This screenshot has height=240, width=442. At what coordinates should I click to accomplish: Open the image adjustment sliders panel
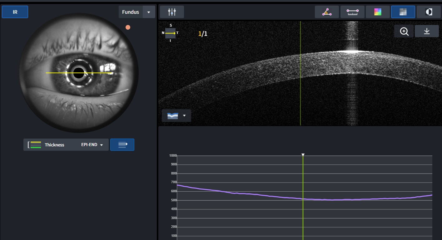[172, 12]
